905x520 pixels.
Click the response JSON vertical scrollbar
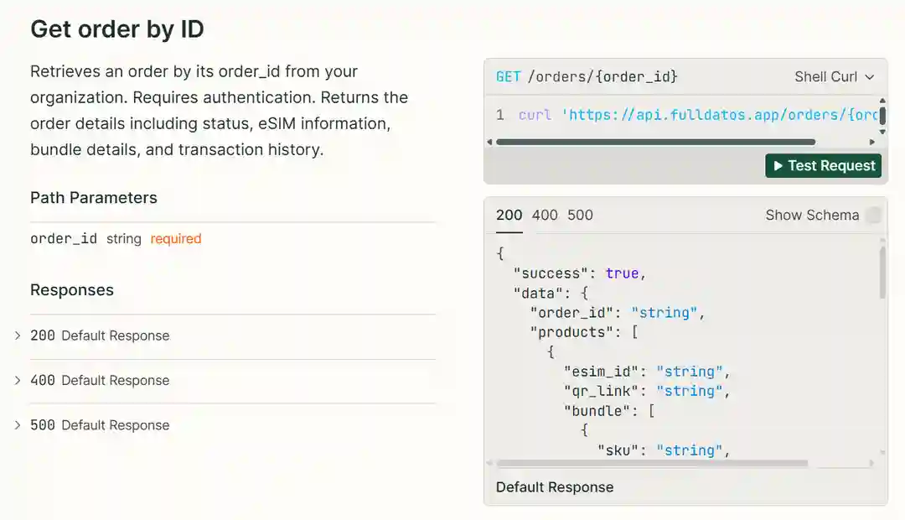point(882,273)
